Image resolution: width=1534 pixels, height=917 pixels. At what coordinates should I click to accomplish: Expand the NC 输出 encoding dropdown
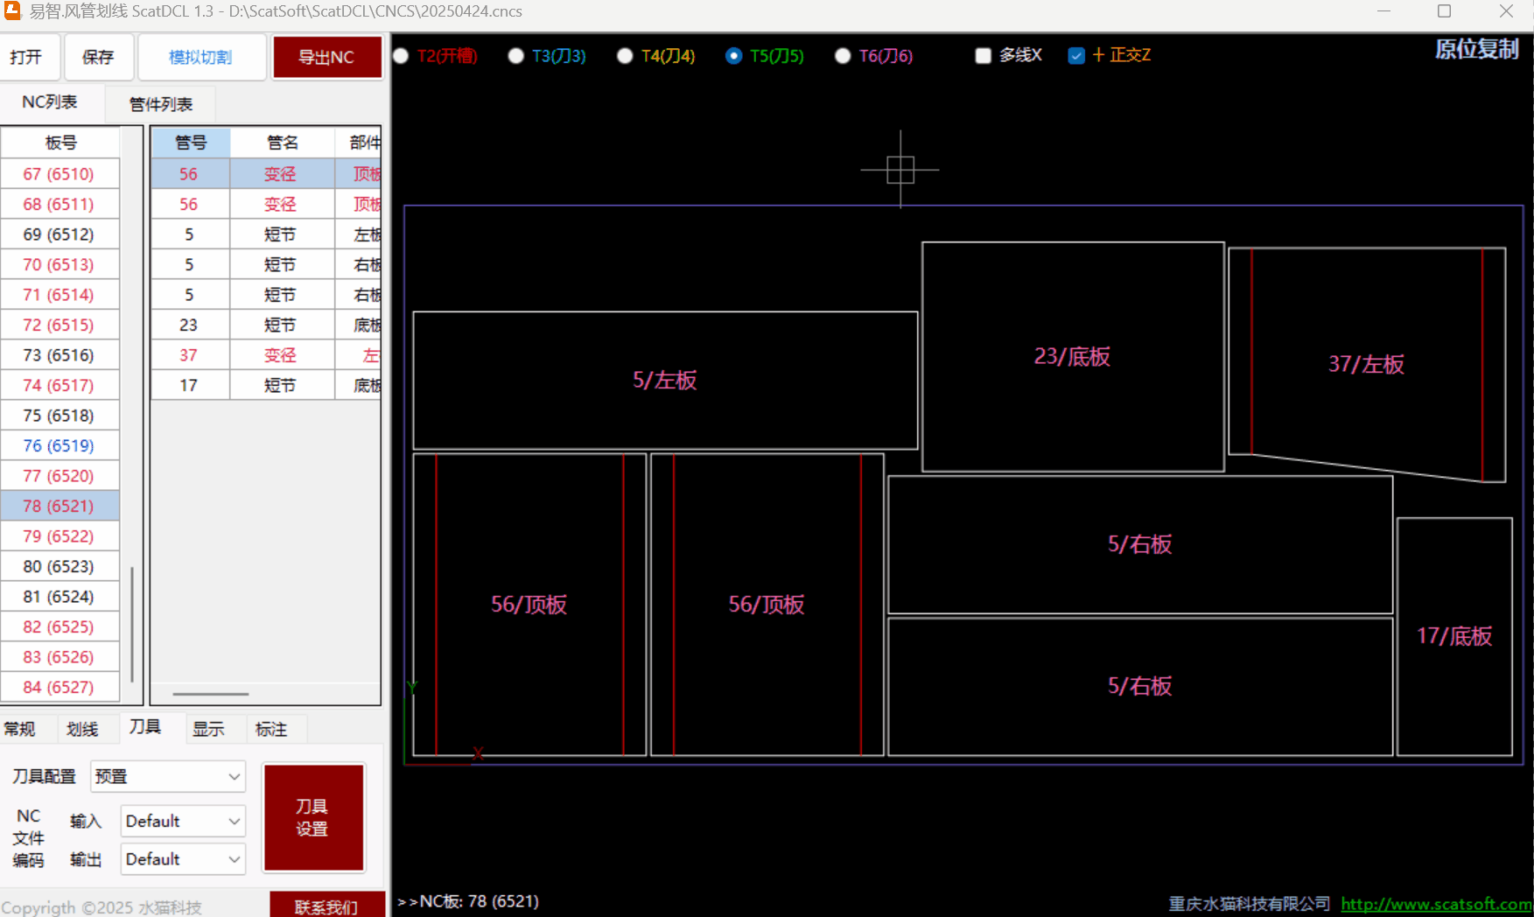coord(182,859)
